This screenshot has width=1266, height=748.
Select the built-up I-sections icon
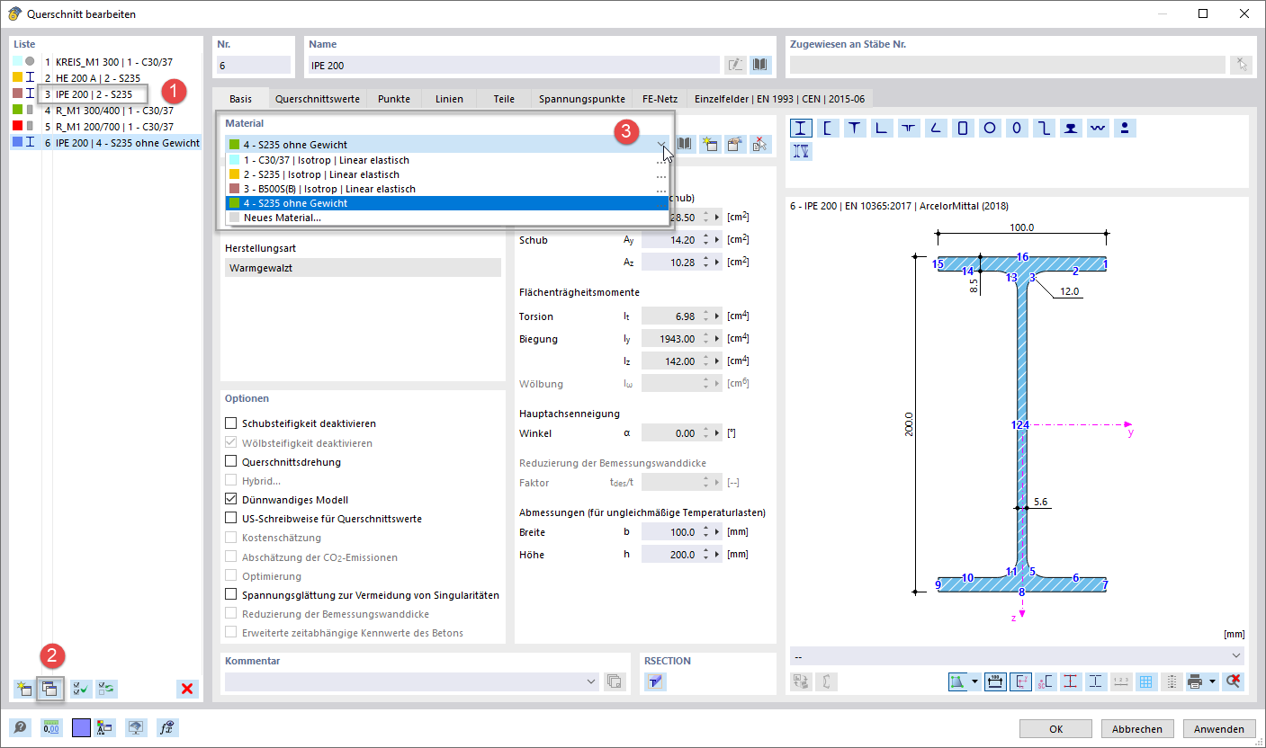coord(800,151)
